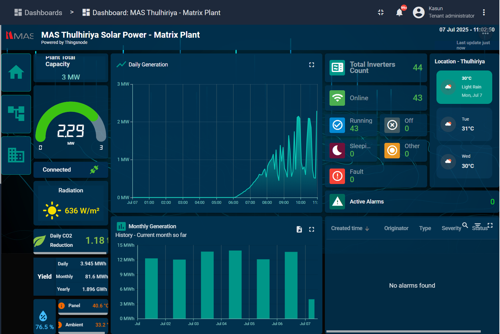Click the Fault exclamation icon
This screenshot has height=334, width=500.
[x=337, y=176]
